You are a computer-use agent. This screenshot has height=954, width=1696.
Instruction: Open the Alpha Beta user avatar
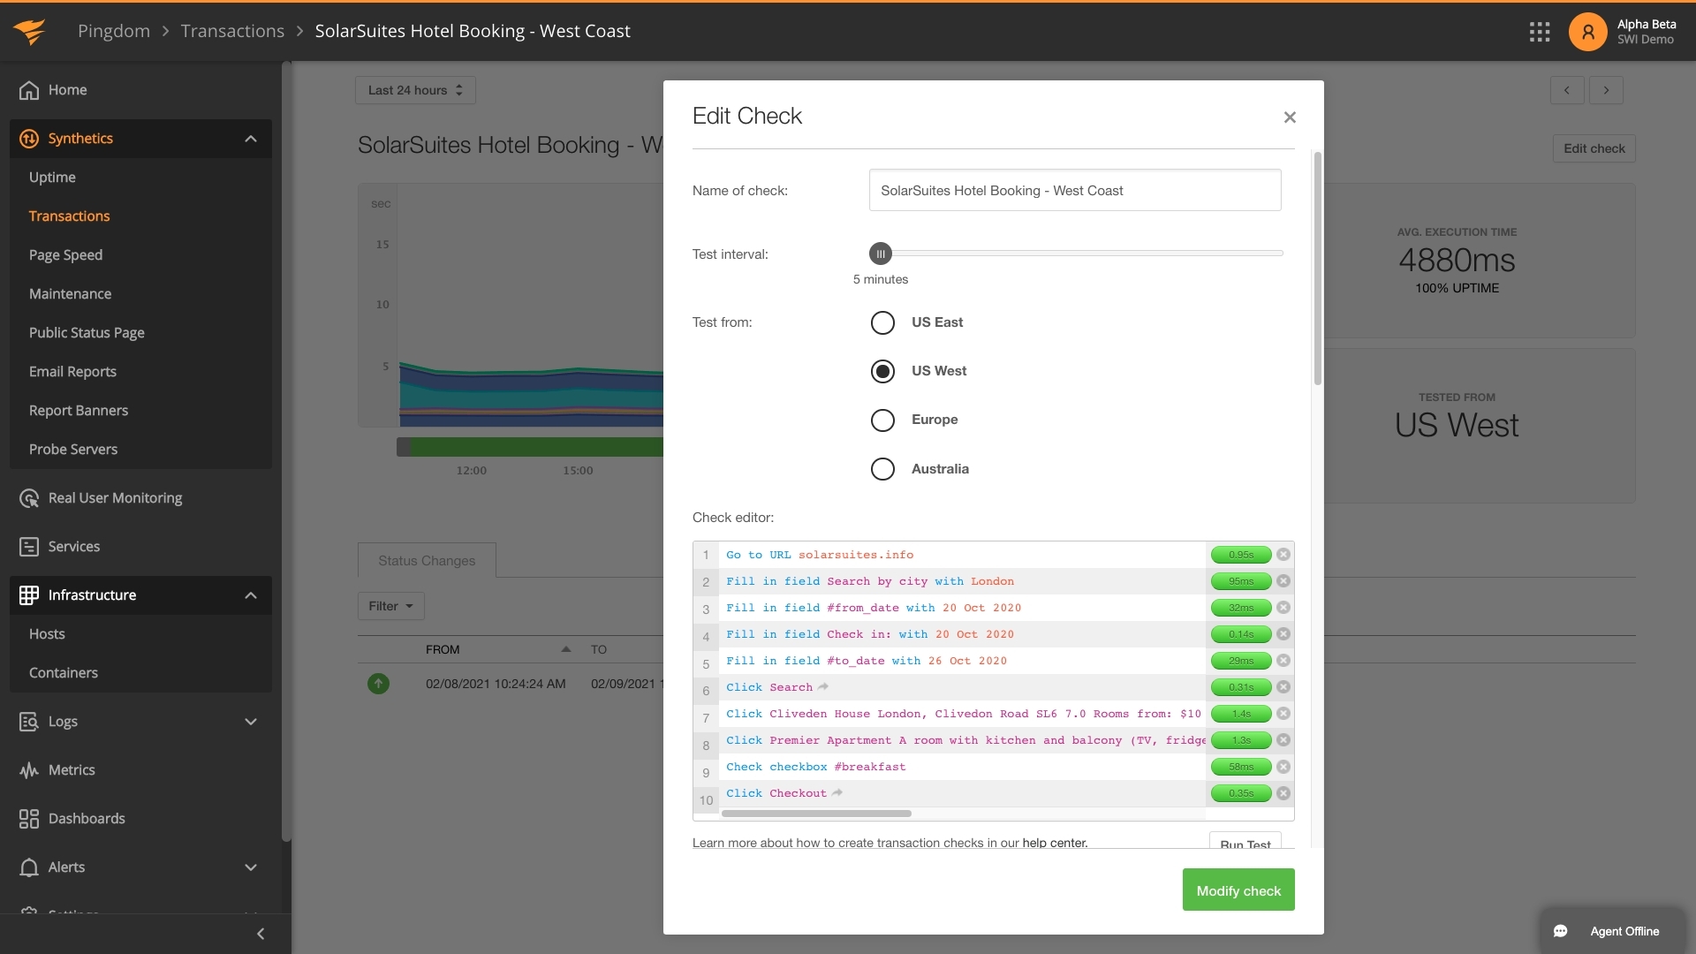click(1587, 32)
